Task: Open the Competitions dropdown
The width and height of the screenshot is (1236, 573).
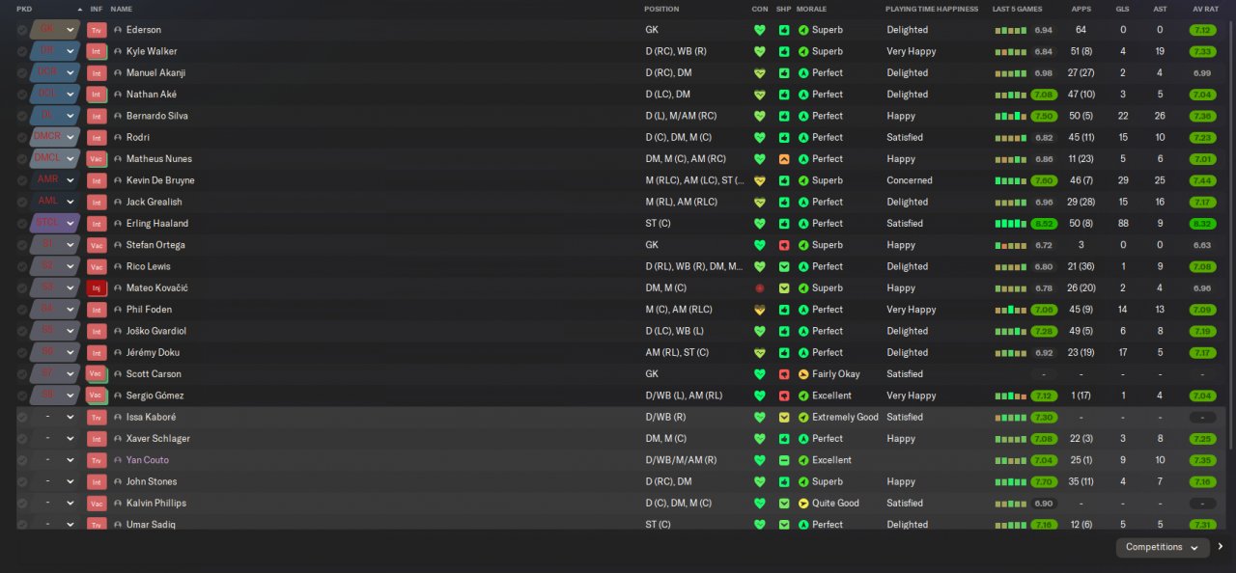Action: coord(1163,547)
